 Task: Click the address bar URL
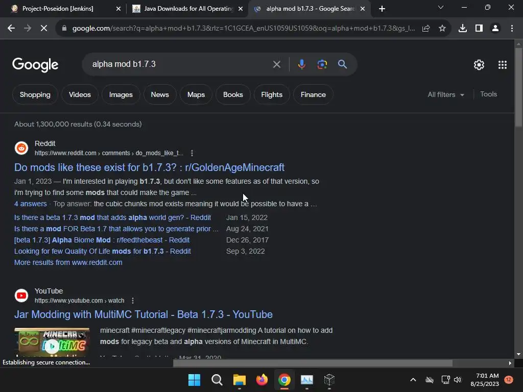(x=244, y=29)
